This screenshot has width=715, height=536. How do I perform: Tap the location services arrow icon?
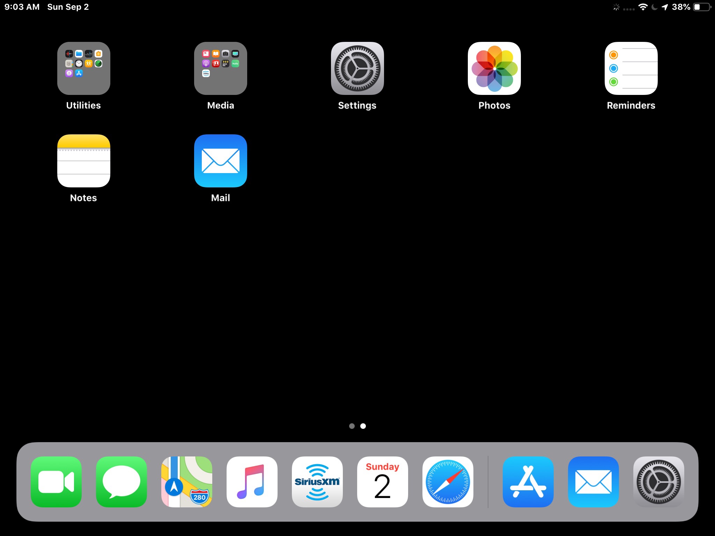[665, 7]
